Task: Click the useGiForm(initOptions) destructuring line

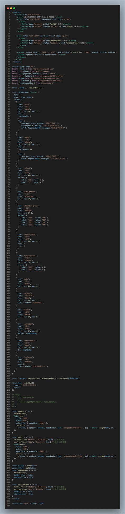Action: pos(45,378)
